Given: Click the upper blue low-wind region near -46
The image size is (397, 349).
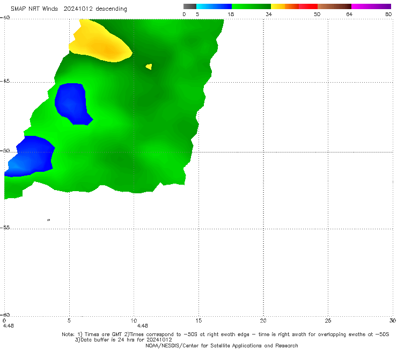Looking at the screenshot, I should pos(73,104).
